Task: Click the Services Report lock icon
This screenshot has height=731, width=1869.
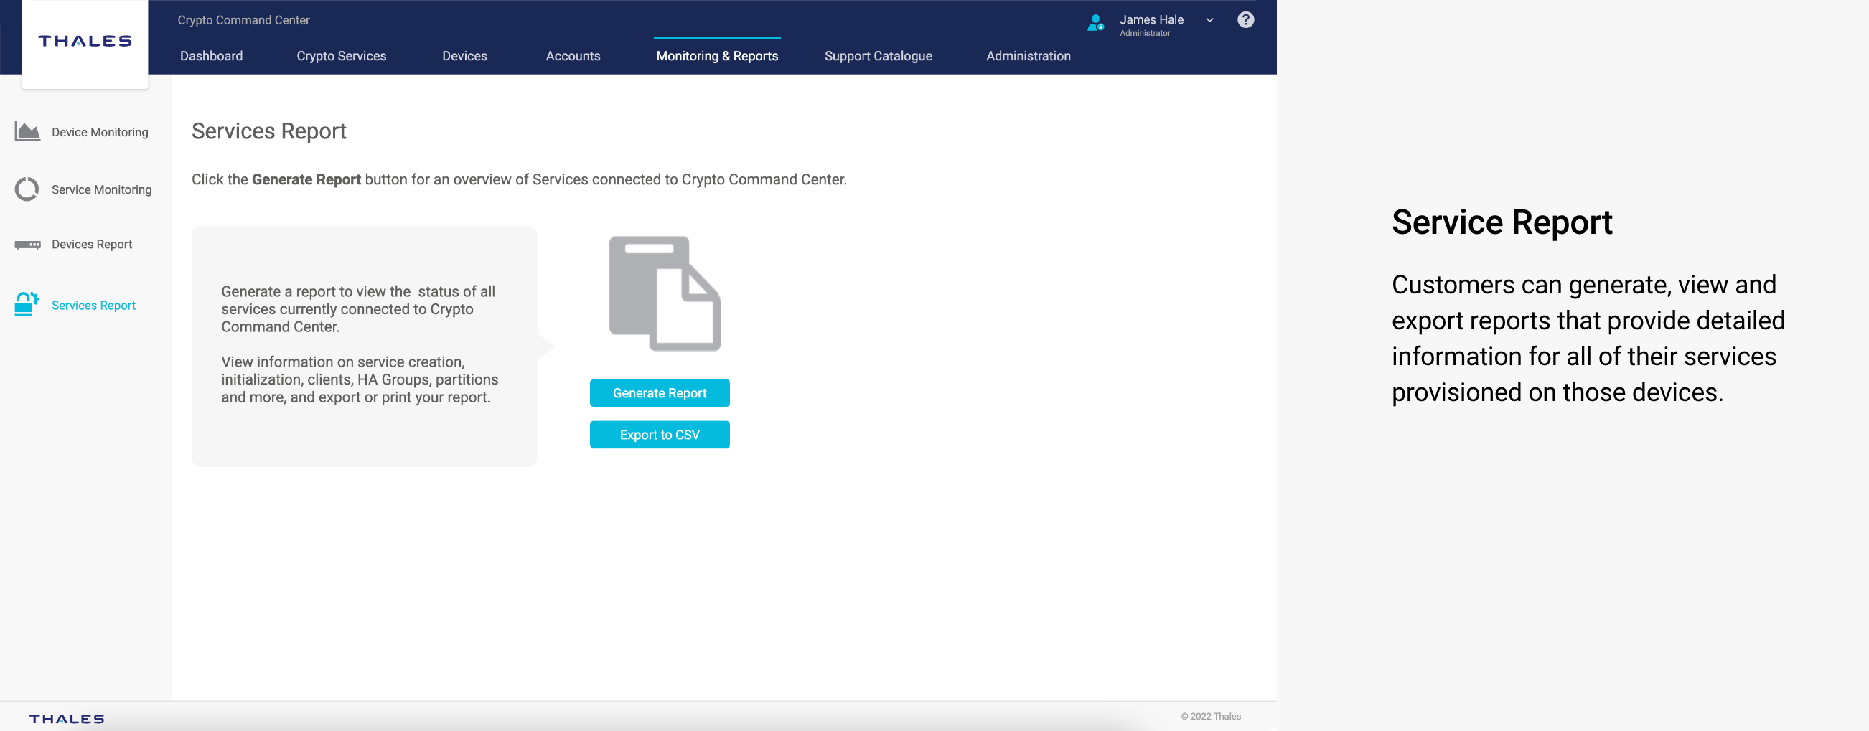Action: point(27,305)
